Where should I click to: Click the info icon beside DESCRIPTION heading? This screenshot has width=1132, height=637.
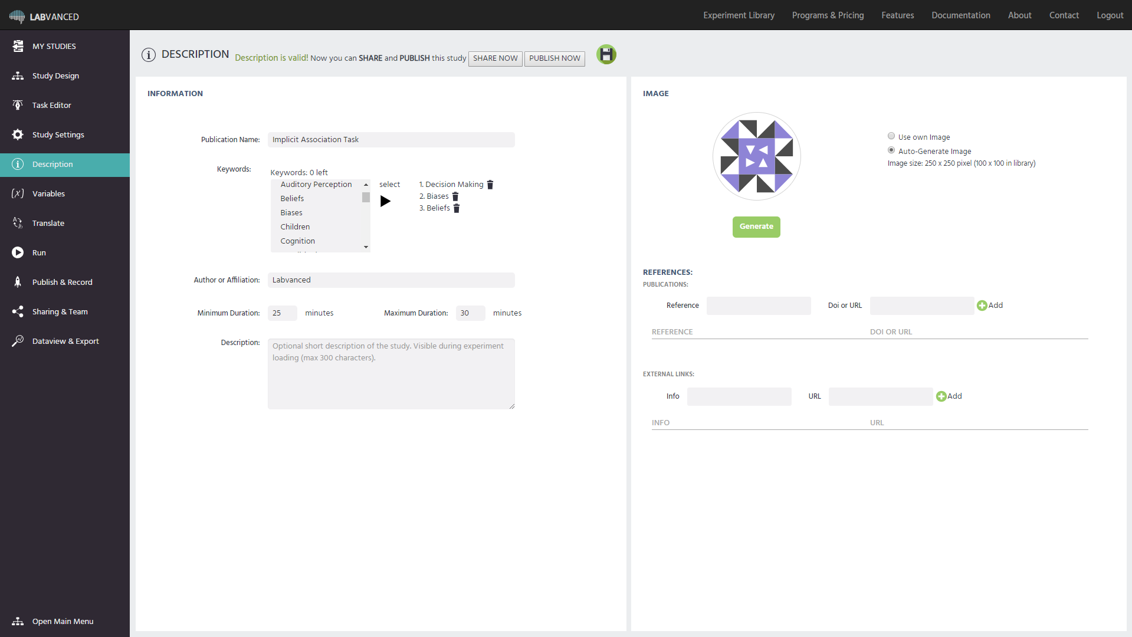pyautogui.click(x=149, y=55)
